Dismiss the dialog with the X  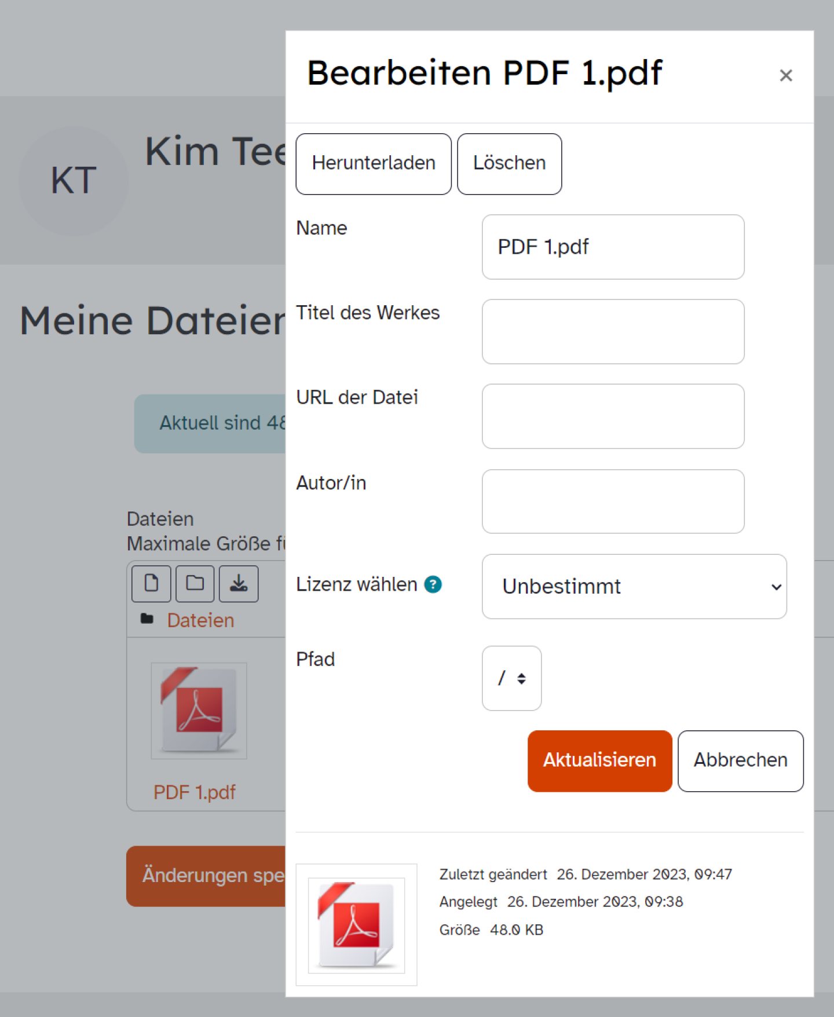(786, 75)
